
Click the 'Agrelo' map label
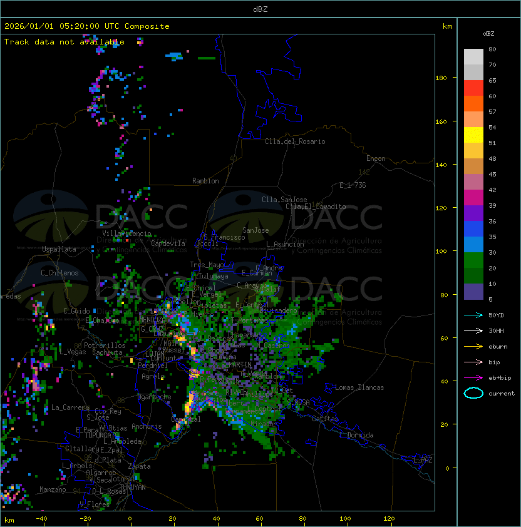(153, 376)
